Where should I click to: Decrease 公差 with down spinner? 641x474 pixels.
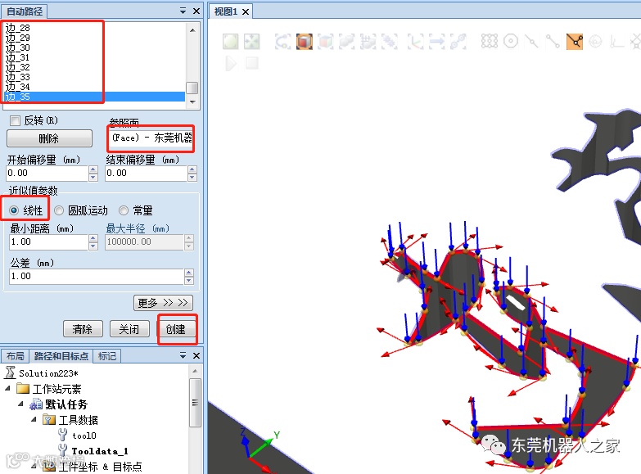point(189,280)
